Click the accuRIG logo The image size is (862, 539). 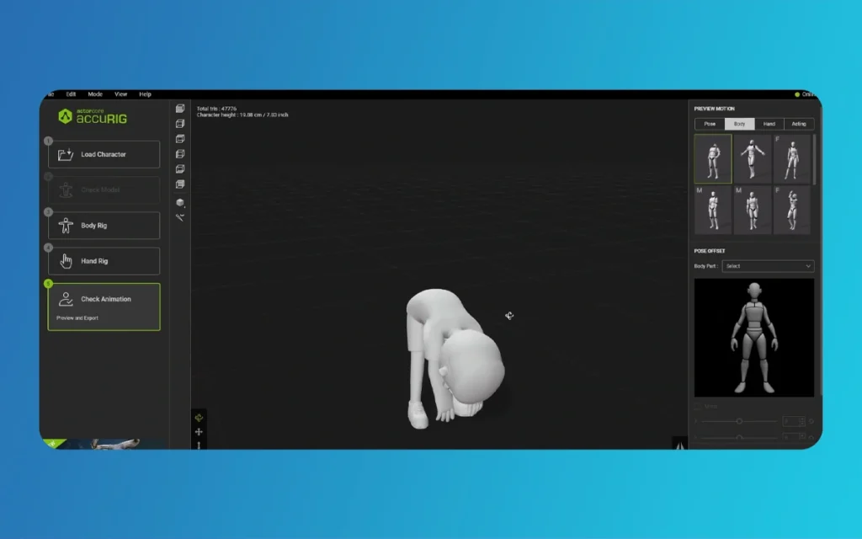(x=93, y=117)
